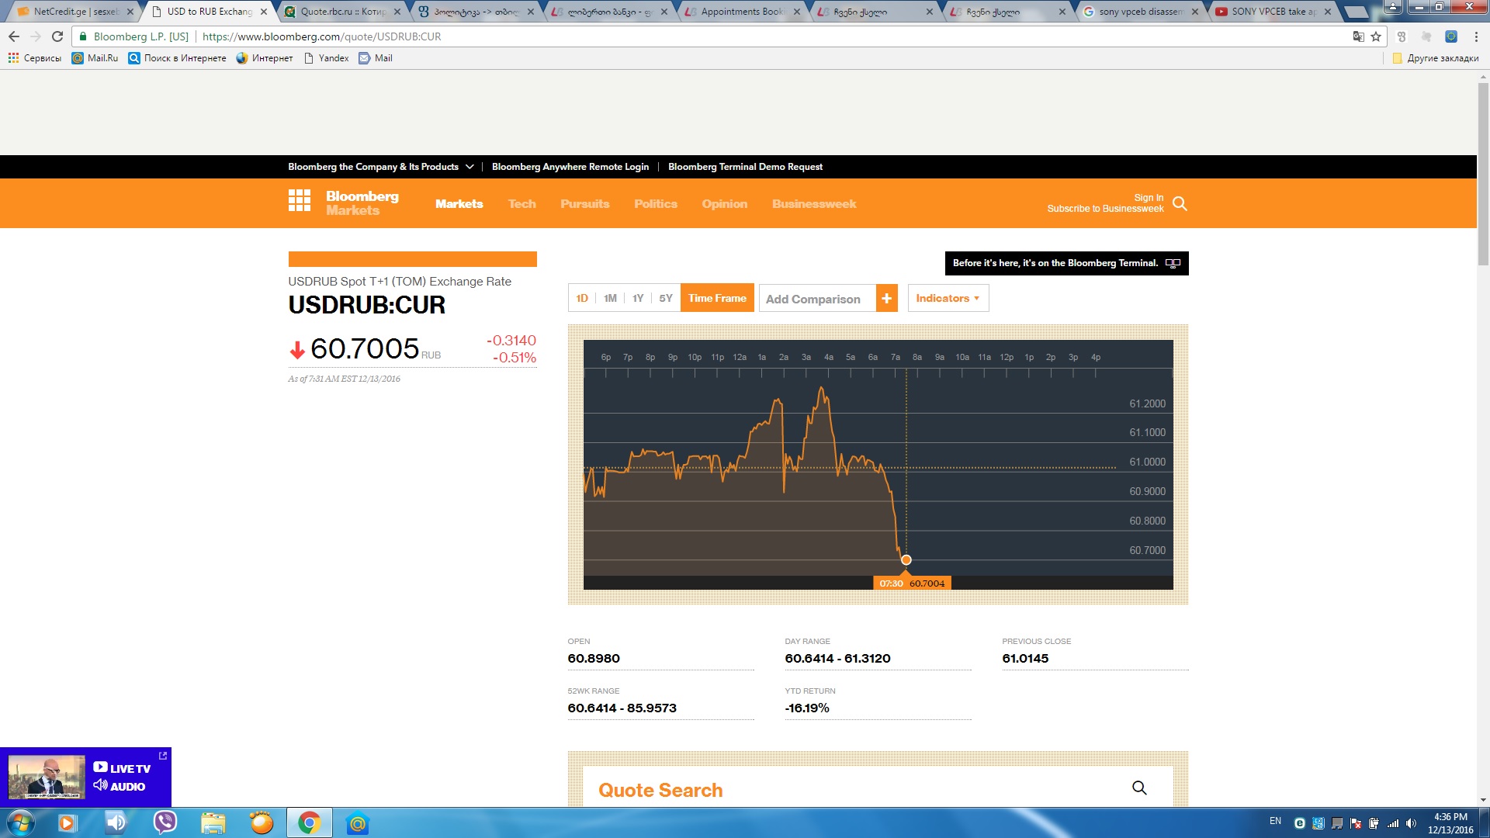Click the Sign In link

(1148, 198)
